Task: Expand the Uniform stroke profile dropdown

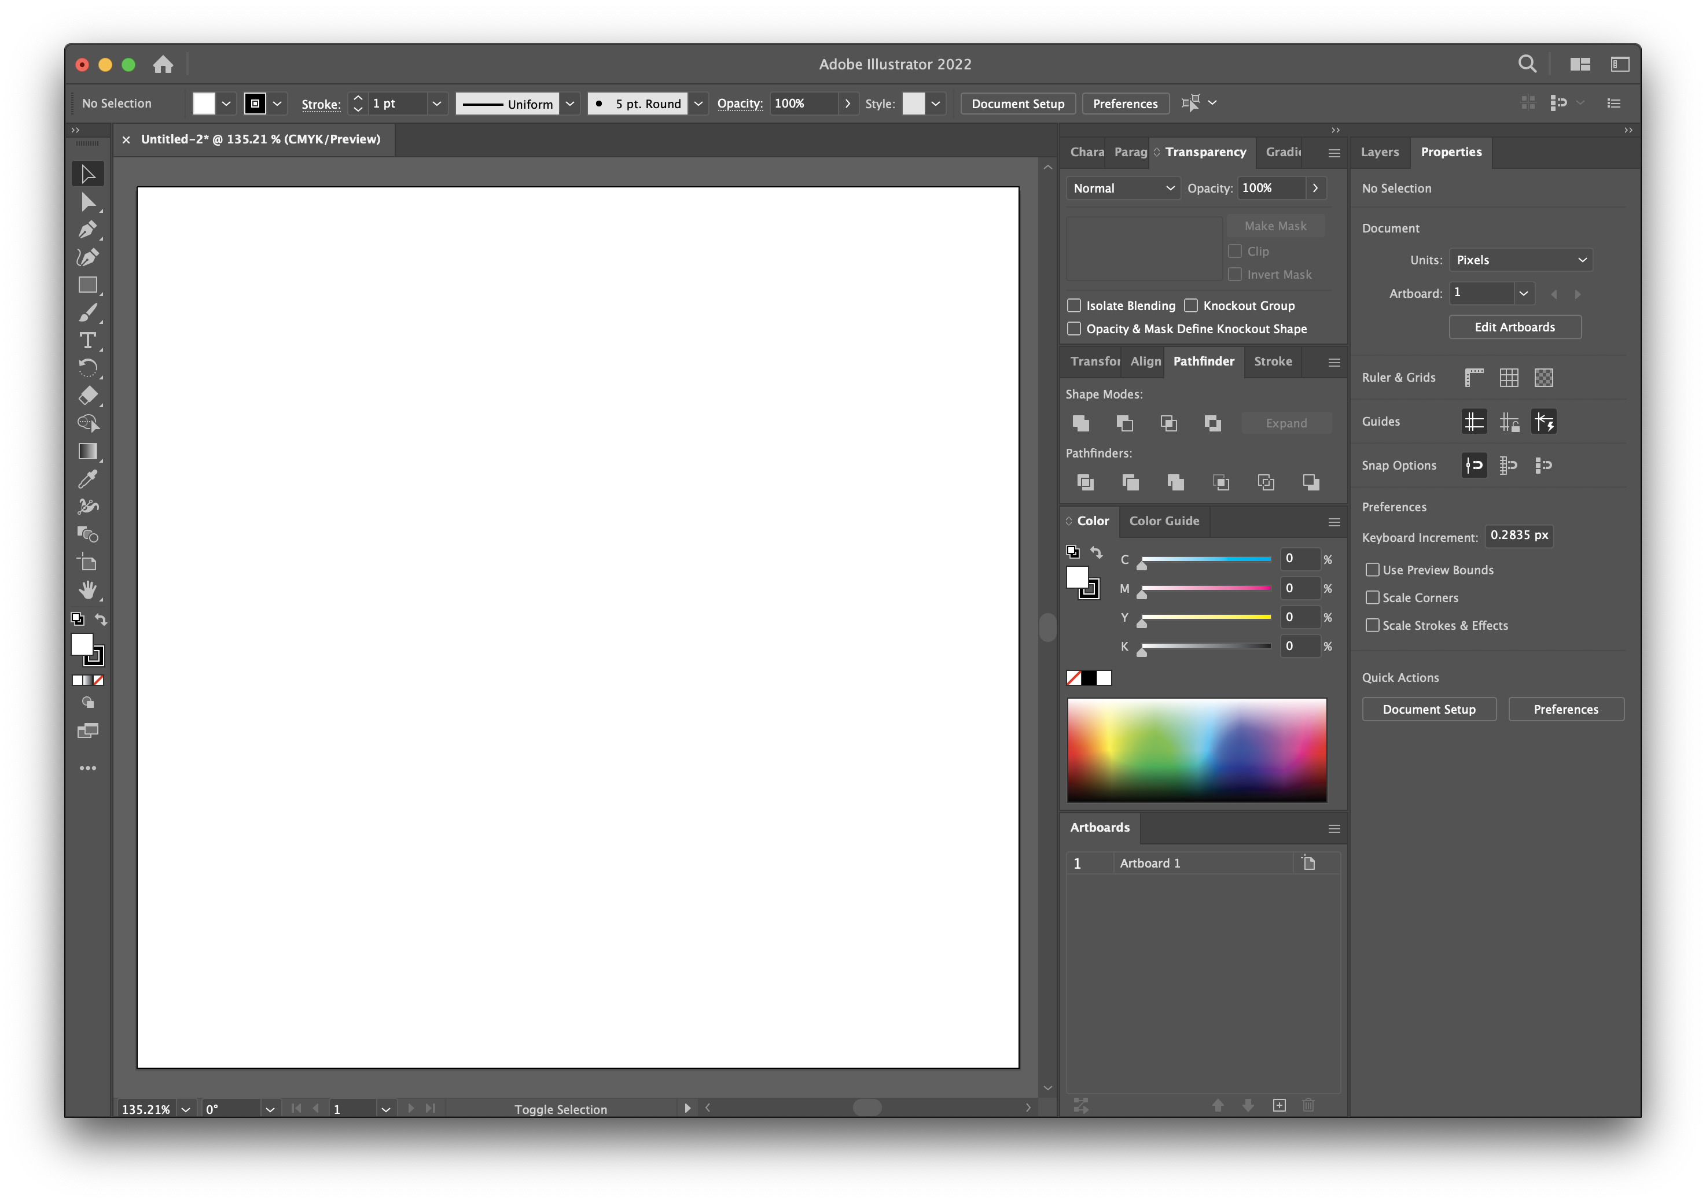Action: click(570, 103)
